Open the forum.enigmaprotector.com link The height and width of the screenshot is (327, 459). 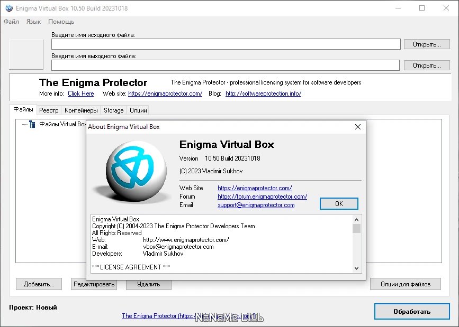coord(262,197)
